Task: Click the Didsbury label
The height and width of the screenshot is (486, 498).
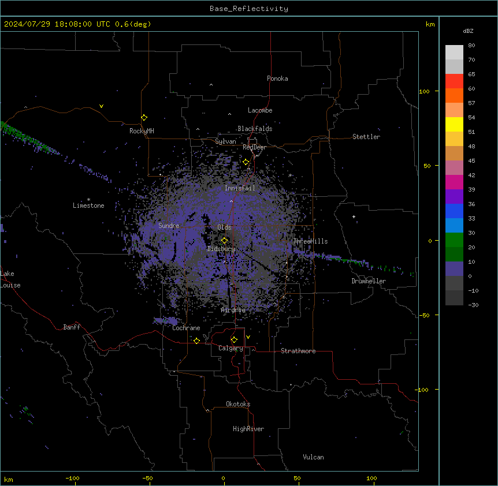Action: tap(221, 249)
